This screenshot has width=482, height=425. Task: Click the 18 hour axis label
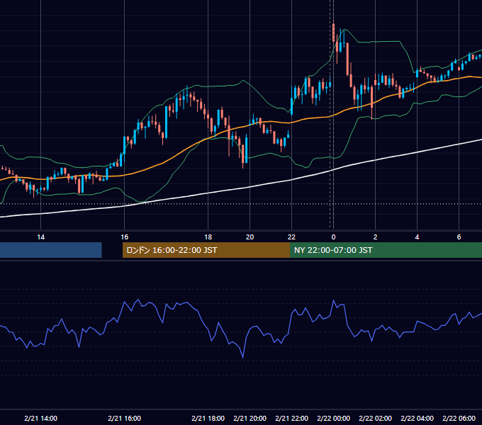208,237
